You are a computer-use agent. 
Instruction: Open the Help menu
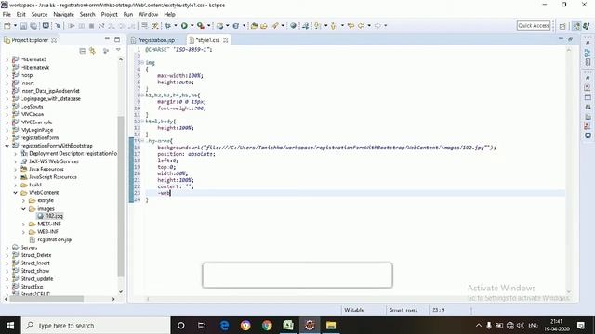point(169,14)
